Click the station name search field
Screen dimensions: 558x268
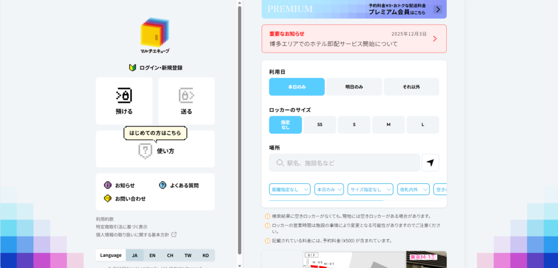344,163
